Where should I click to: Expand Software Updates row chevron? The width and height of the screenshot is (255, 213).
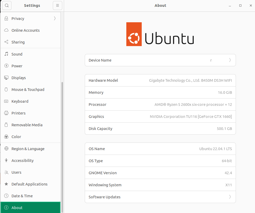point(230,197)
